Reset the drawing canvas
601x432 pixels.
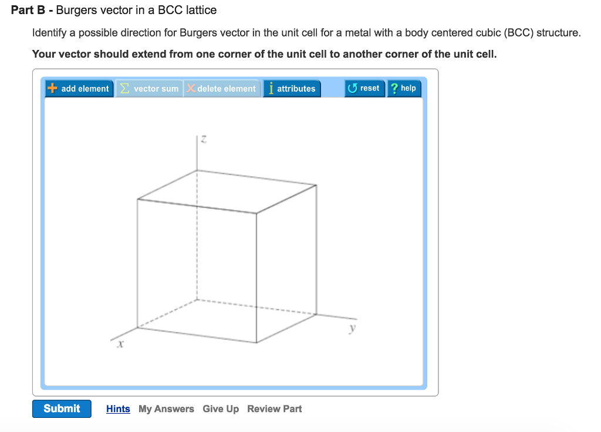(364, 88)
